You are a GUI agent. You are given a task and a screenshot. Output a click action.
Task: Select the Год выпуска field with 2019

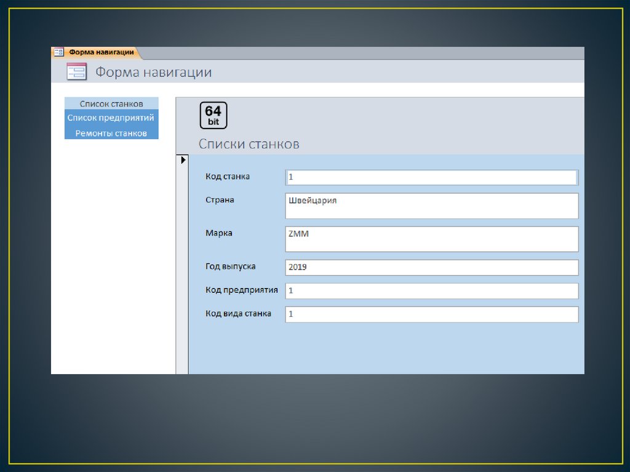431,268
